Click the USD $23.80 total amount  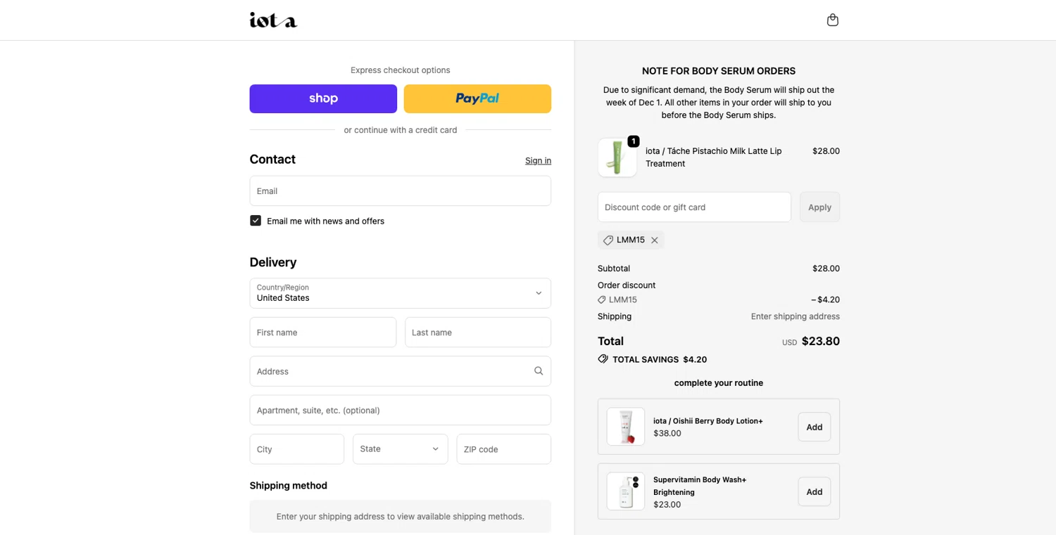pyautogui.click(x=810, y=342)
